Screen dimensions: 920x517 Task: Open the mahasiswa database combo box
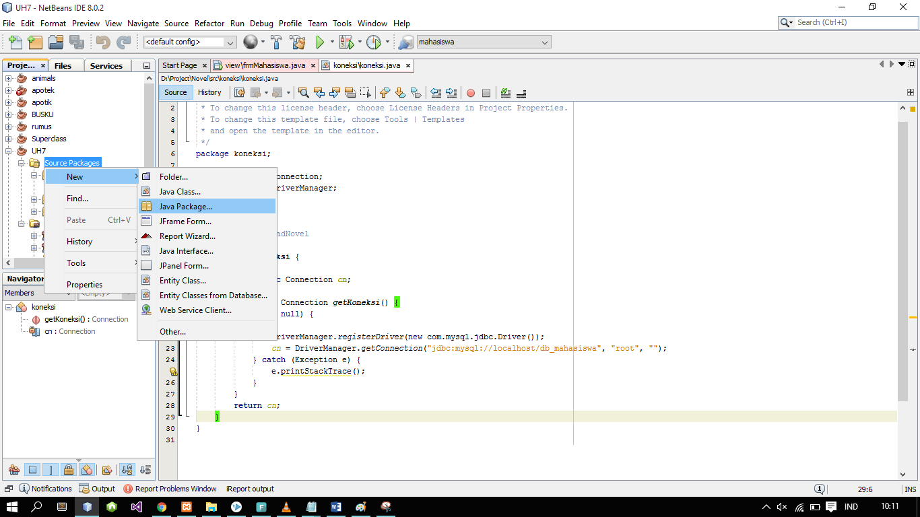click(543, 41)
